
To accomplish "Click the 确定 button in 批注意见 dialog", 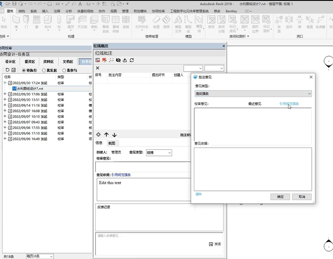I will (280, 197).
